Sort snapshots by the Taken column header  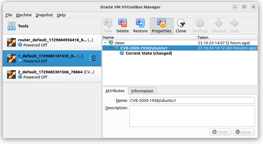[227, 37]
